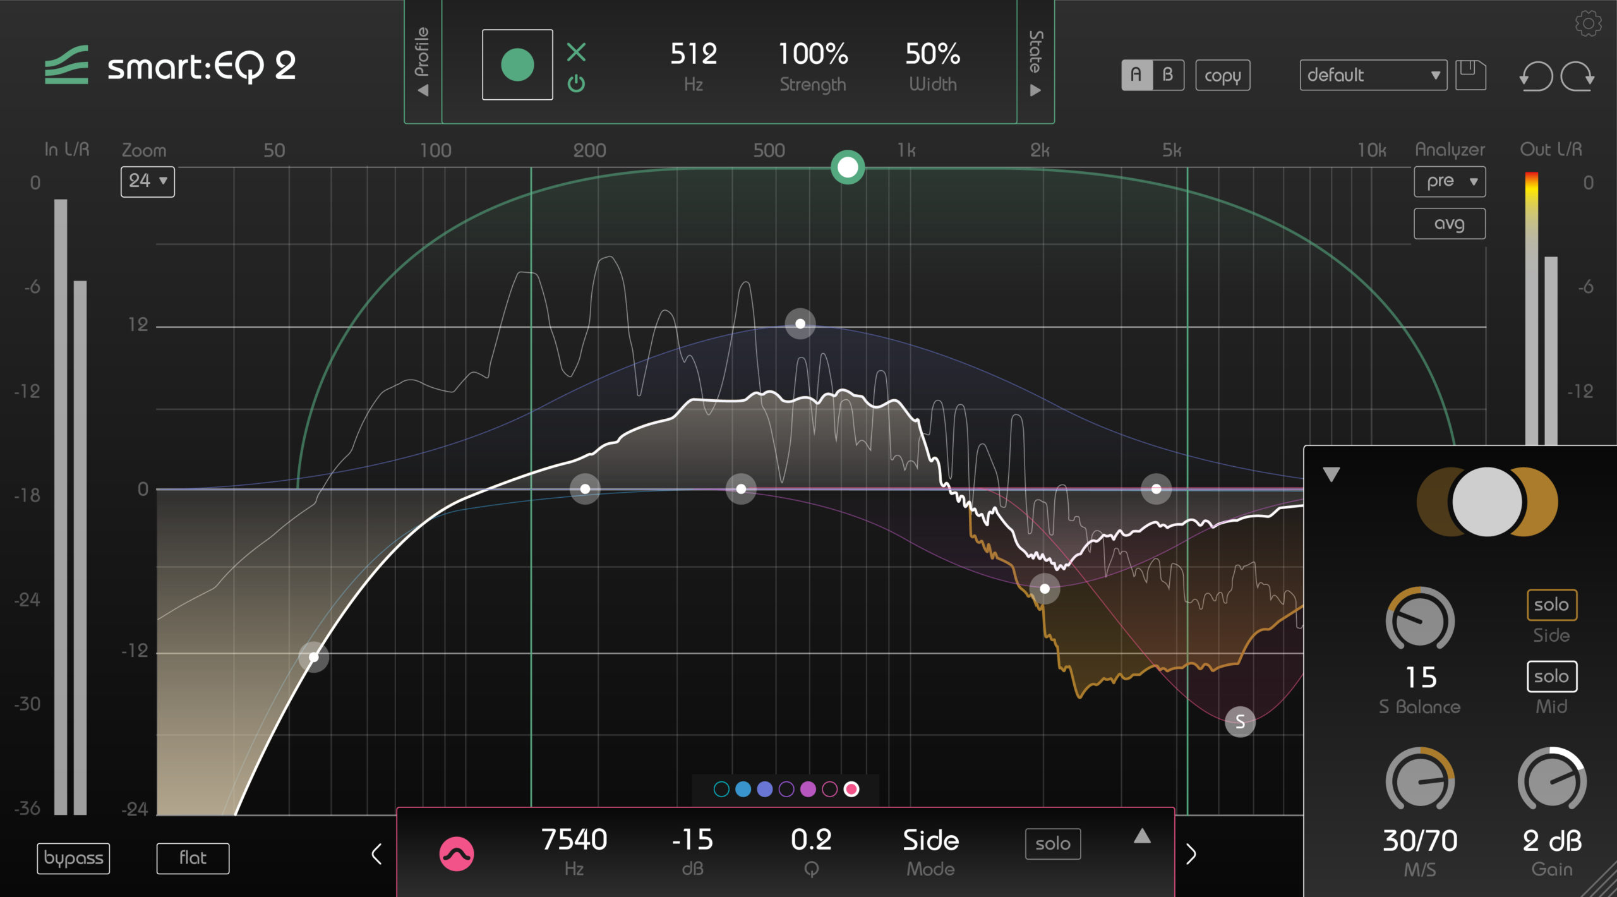
Task: Save preset with floppy disk icon
Action: pyautogui.click(x=1470, y=75)
